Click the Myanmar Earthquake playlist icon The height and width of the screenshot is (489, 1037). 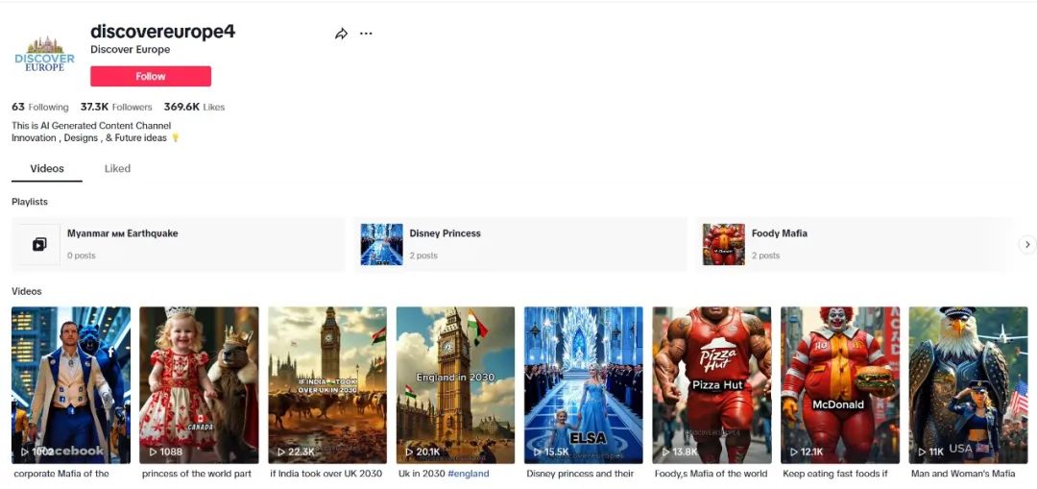[39, 244]
